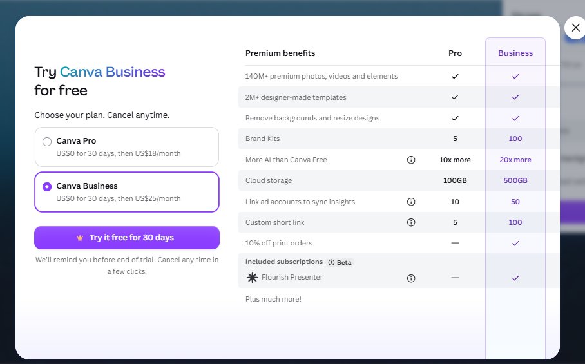Click the Cloud storage row label
585x364 pixels.
point(269,180)
